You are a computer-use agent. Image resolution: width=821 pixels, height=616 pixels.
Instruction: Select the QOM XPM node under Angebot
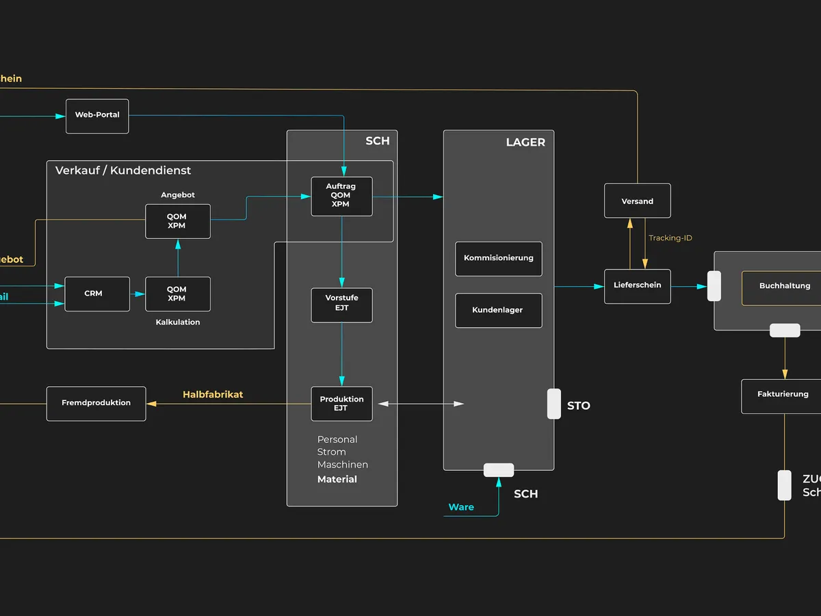pos(178,221)
